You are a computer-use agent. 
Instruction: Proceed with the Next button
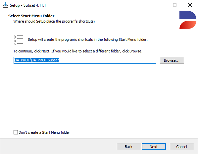click(x=154, y=147)
